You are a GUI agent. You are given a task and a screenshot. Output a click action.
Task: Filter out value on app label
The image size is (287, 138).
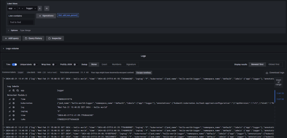(x=18, y=90)
